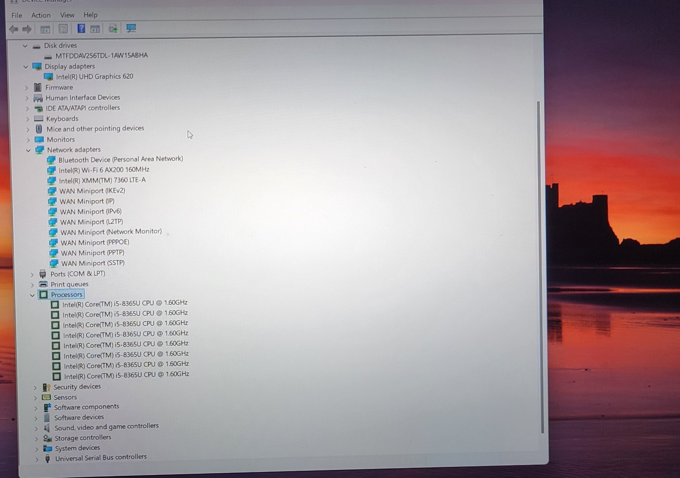Screen dimensions: 680x478
Task: Open the File menu
Action: pos(16,15)
